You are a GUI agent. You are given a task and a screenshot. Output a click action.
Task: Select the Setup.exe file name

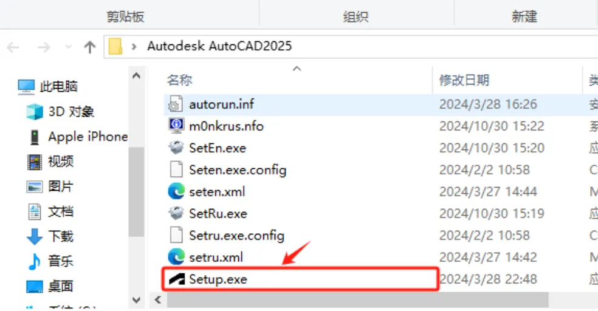point(218,279)
